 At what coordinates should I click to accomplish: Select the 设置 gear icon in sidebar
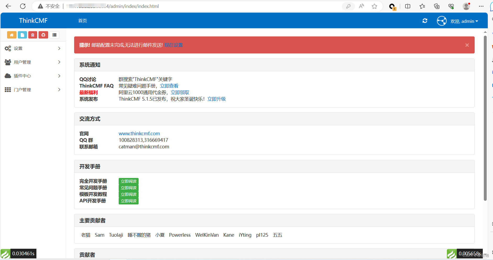(x=7, y=48)
